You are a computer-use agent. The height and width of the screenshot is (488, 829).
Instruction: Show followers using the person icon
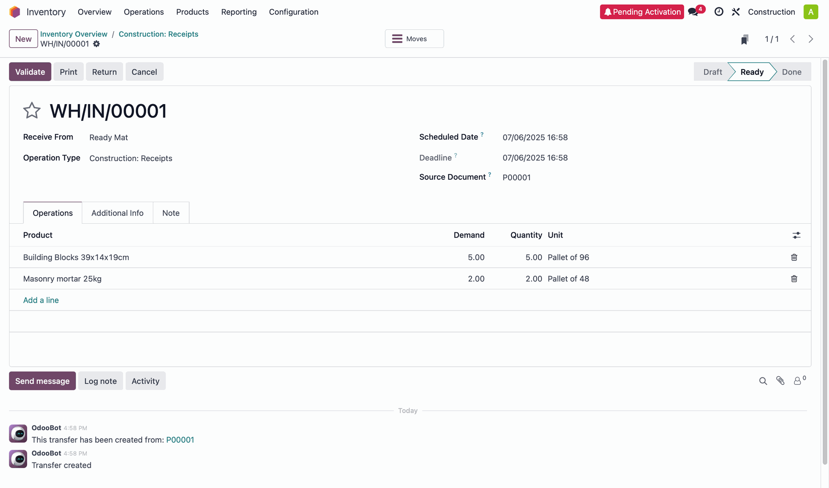pos(797,381)
